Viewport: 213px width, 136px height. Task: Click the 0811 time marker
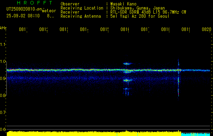click(x=23, y=30)
